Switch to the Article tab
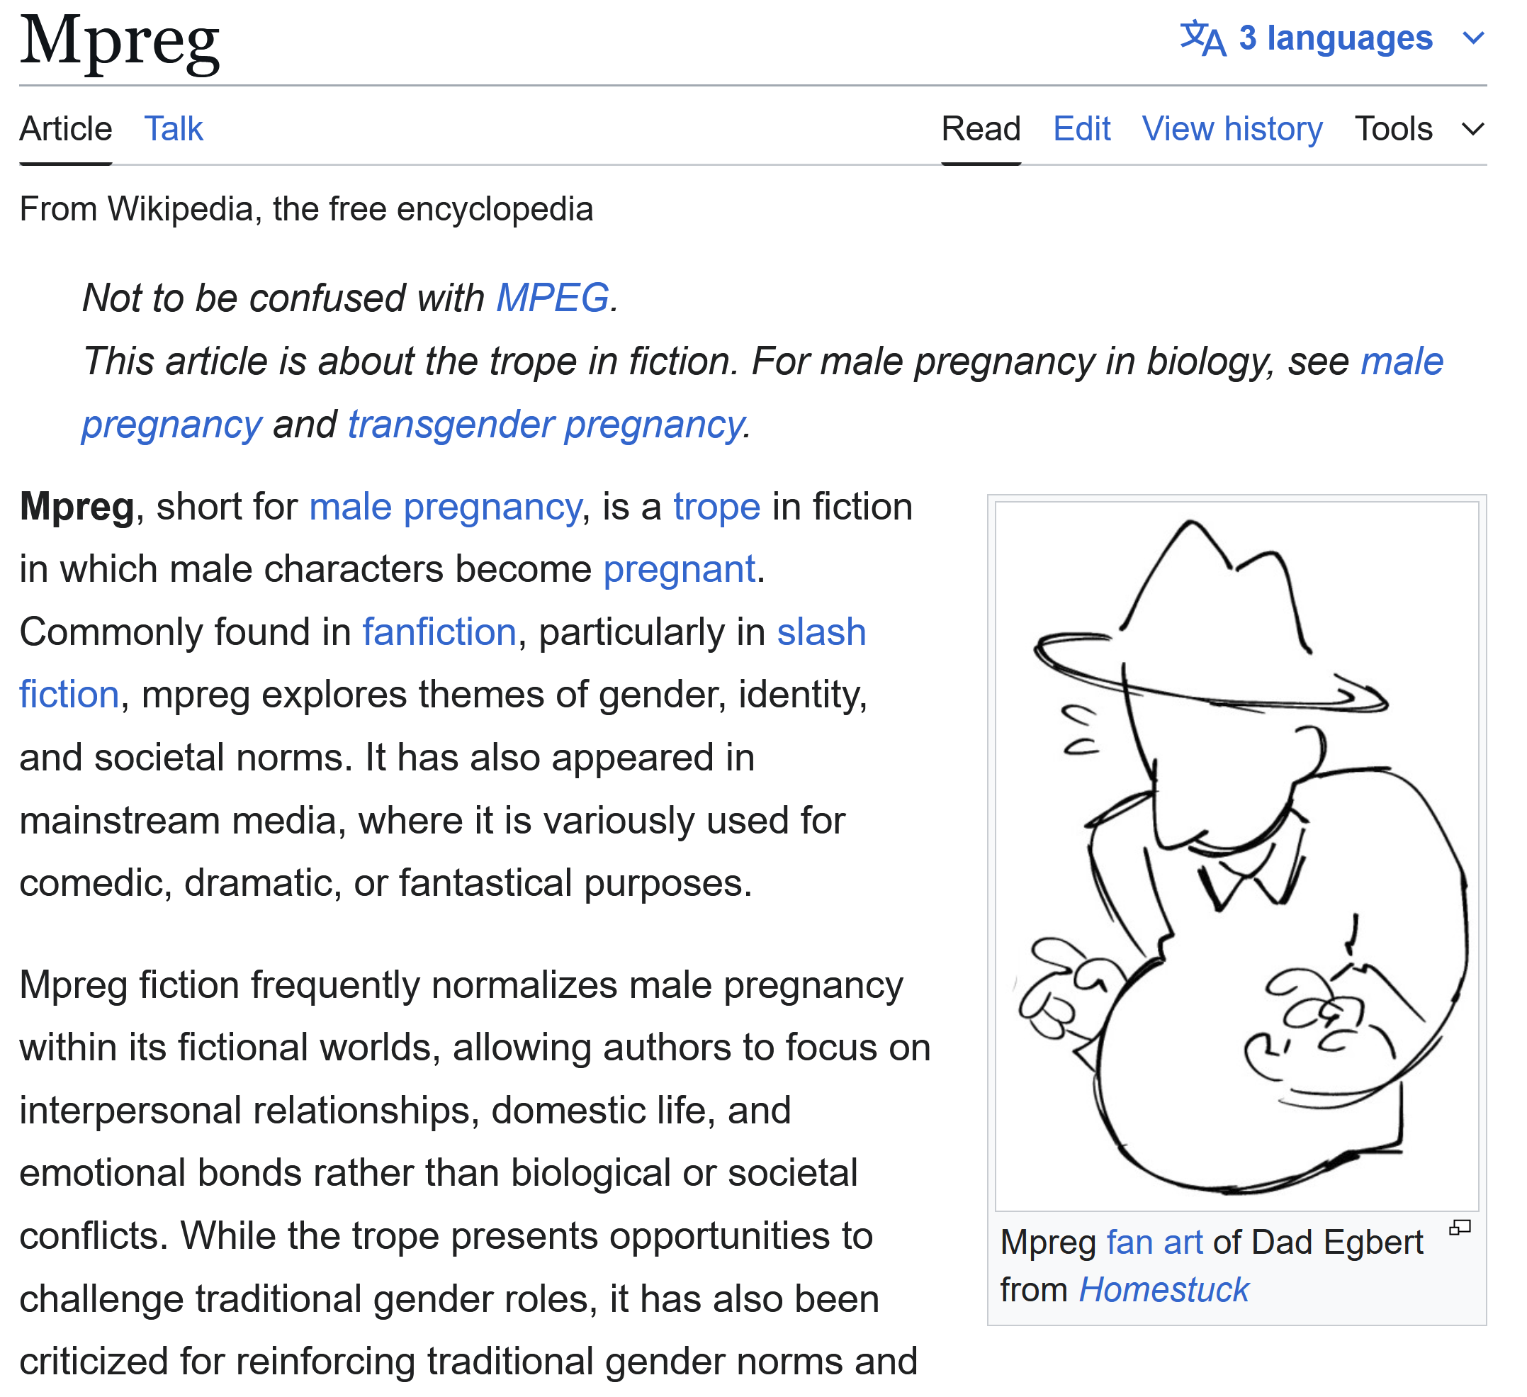Screen dimensions: 1527x1397 click(x=67, y=130)
